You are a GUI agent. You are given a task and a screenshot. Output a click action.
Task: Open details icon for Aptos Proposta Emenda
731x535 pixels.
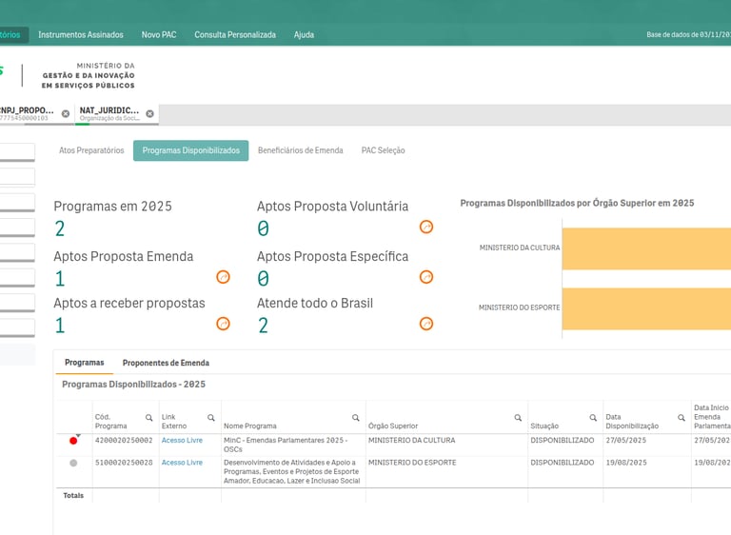[x=223, y=277]
